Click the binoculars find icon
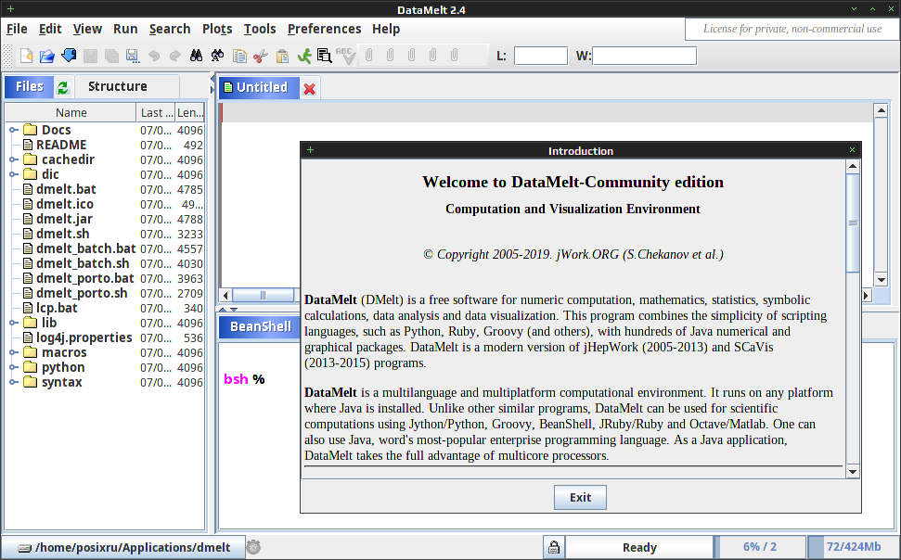This screenshot has width=901, height=560. (x=196, y=56)
